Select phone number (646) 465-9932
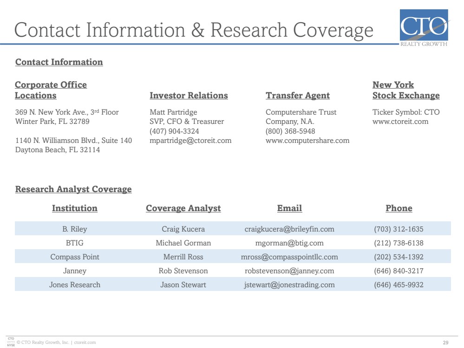 point(399,285)
